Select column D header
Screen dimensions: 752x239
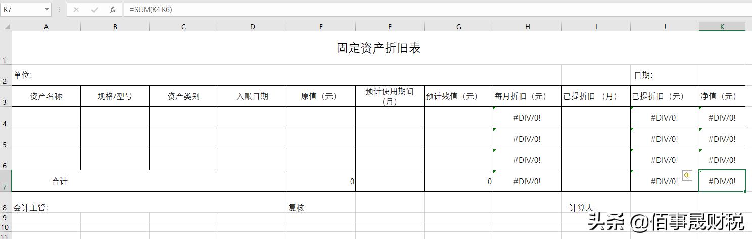pos(252,27)
